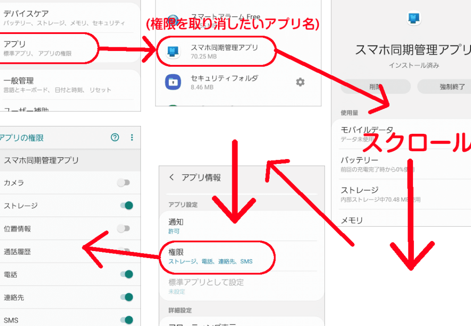The width and height of the screenshot is (471, 326).
Task: Disable the SMS permission toggle
Action: (126, 320)
